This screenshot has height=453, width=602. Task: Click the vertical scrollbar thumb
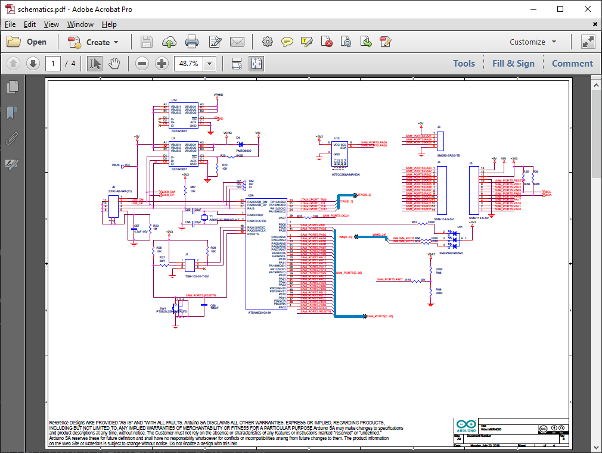(596, 135)
